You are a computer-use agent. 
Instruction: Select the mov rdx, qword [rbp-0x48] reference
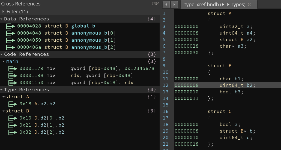point(80,76)
